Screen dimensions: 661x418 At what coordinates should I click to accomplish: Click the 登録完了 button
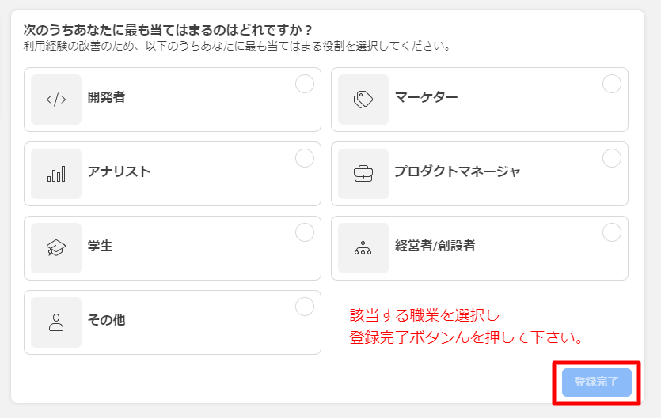click(x=597, y=382)
